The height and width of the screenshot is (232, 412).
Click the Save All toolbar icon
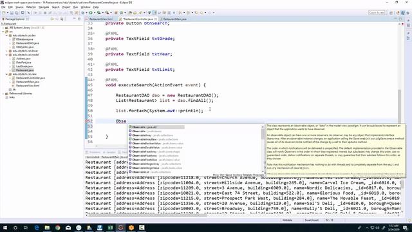tap(17, 13)
